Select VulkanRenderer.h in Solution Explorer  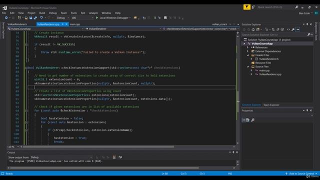(x=269, y=59)
